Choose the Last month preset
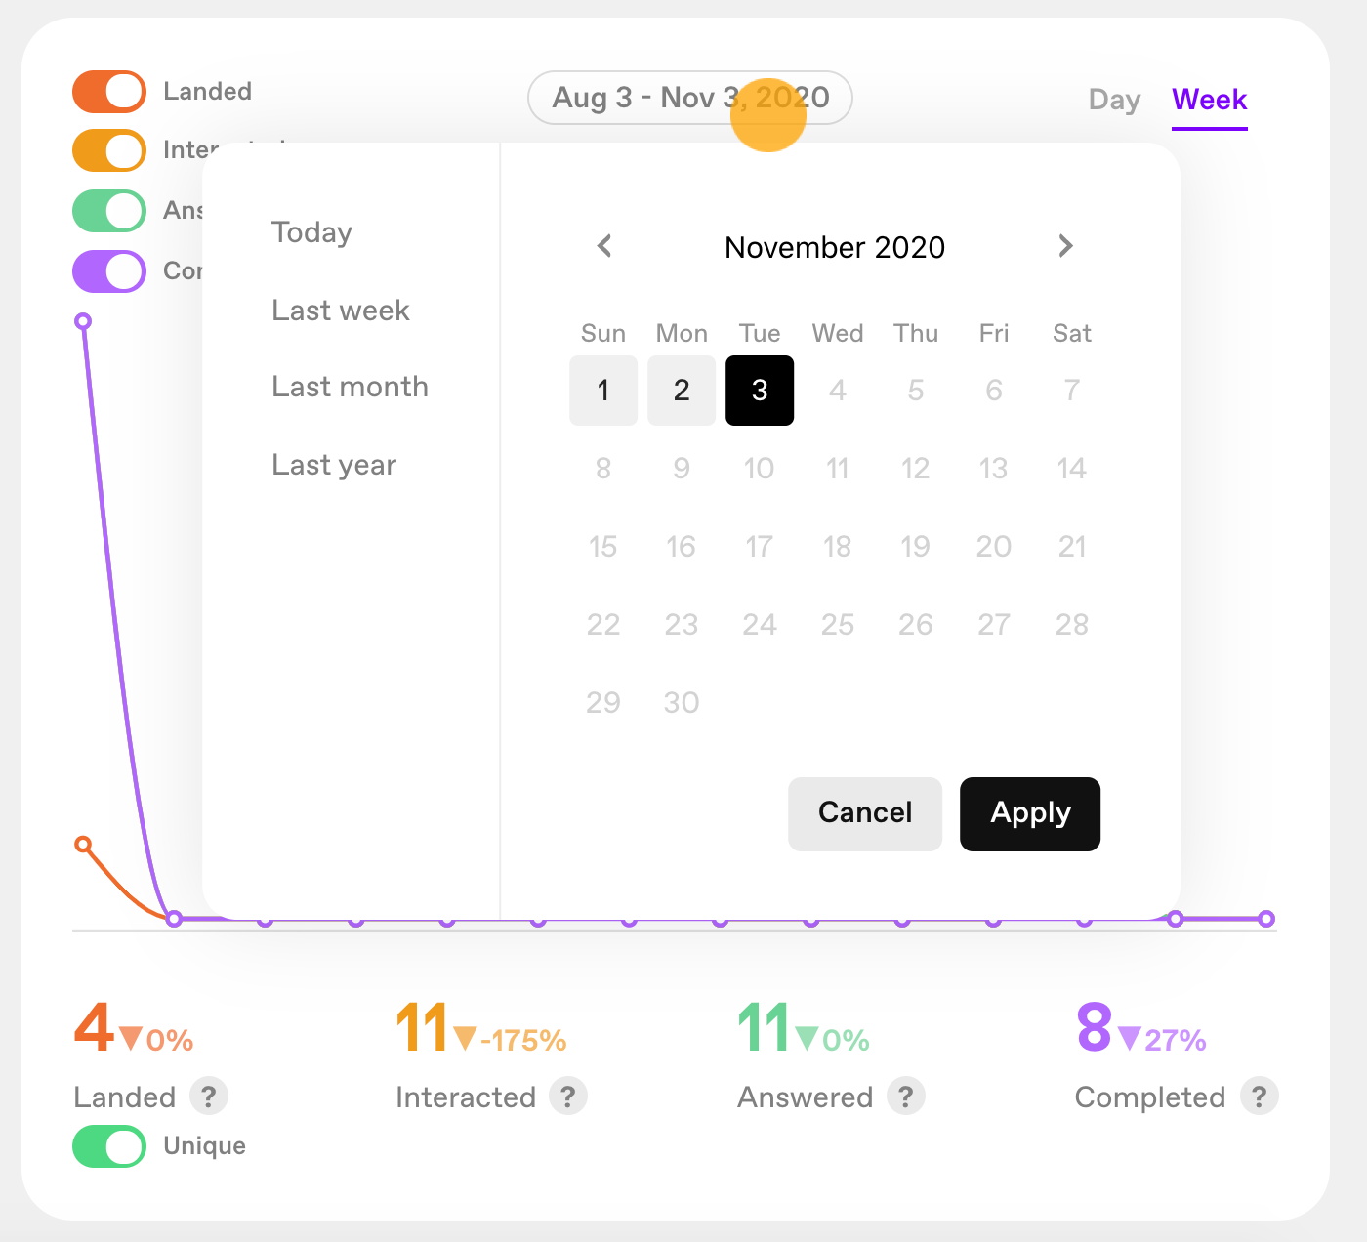 point(350,387)
